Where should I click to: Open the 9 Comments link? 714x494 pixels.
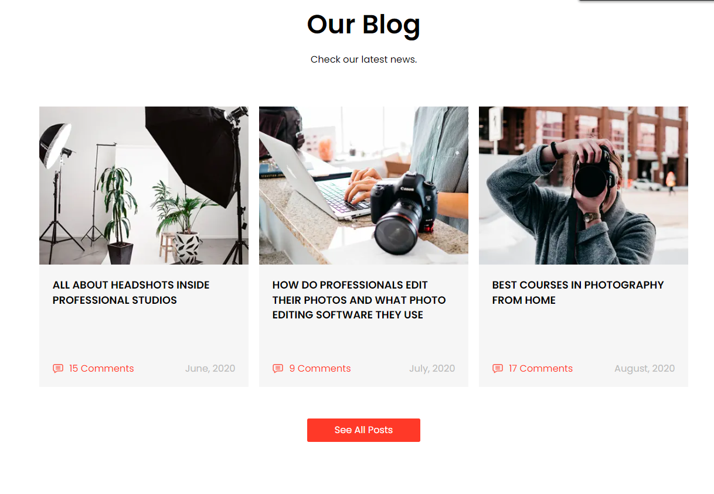click(x=320, y=368)
